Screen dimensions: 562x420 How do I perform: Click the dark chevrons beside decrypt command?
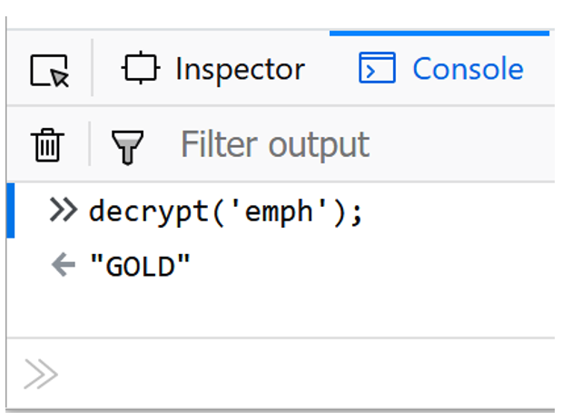[x=63, y=211]
